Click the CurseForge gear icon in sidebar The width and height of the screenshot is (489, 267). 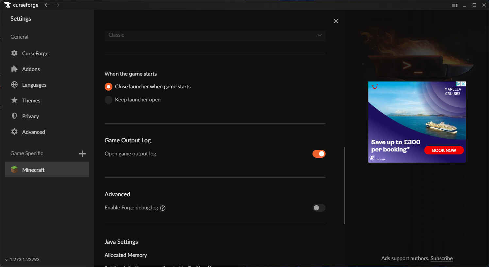point(14,53)
